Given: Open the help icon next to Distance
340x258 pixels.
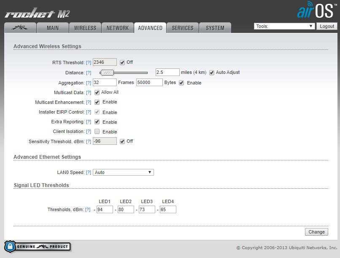Looking at the screenshot, I should (89, 73).
